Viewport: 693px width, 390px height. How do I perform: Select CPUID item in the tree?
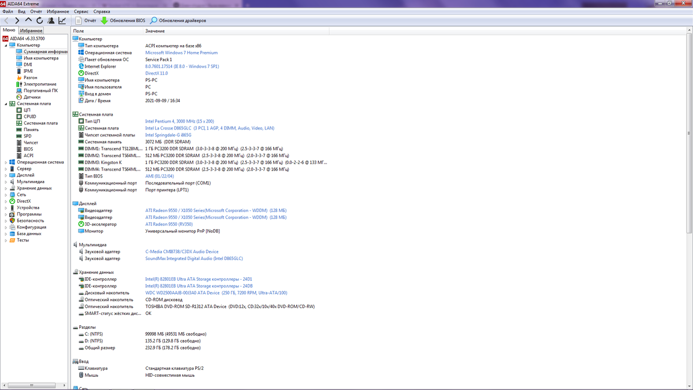coord(26,116)
